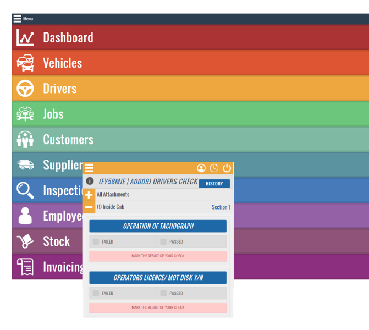
Task: Click the Dashboard chart icon
Action: 25,37
